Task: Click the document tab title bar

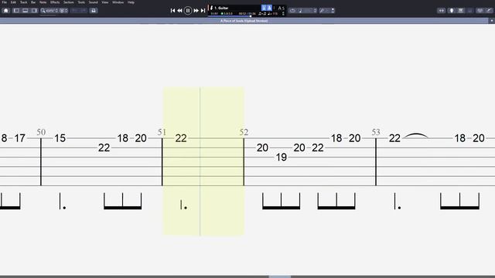Action: point(244,21)
